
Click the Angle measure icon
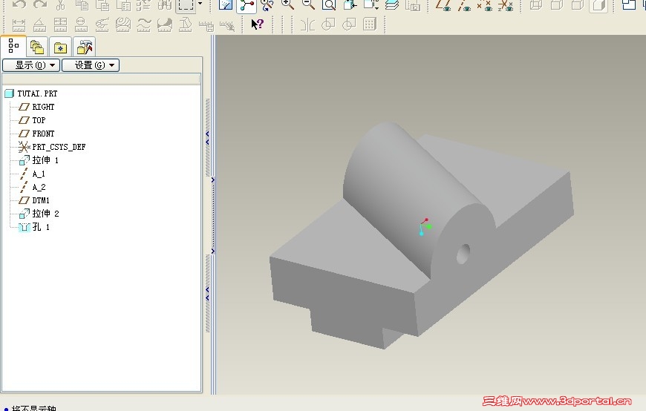click(39, 25)
